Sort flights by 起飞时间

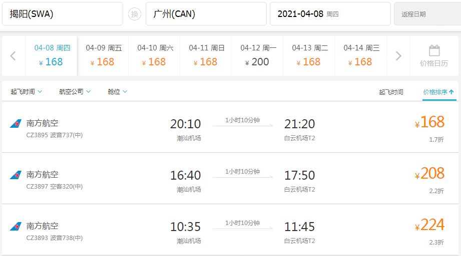point(391,92)
